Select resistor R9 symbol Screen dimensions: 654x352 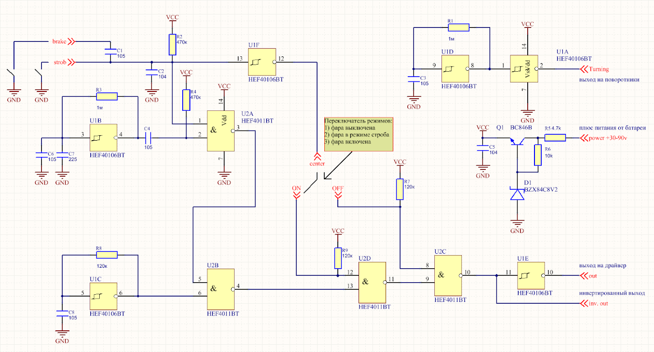click(x=338, y=258)
